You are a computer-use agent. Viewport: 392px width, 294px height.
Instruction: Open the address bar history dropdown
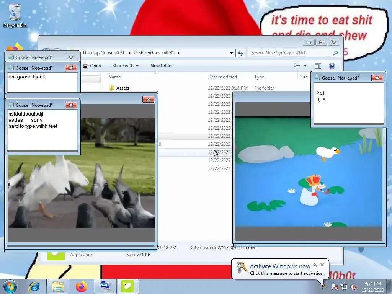tap(232, 53)
